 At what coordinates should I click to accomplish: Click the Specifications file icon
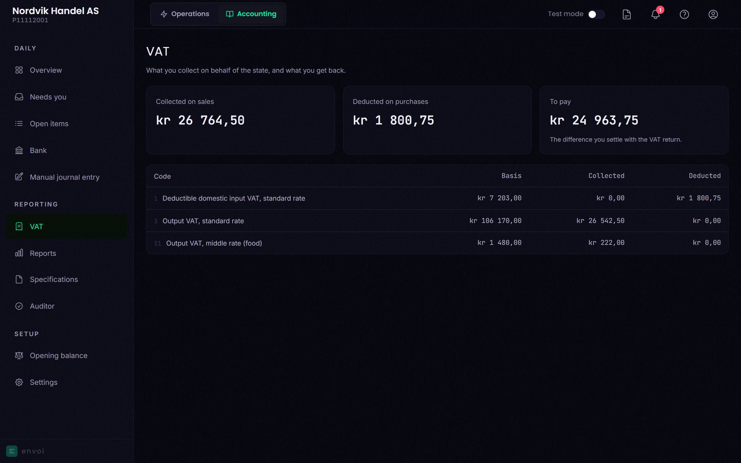[x=19, y=279]
